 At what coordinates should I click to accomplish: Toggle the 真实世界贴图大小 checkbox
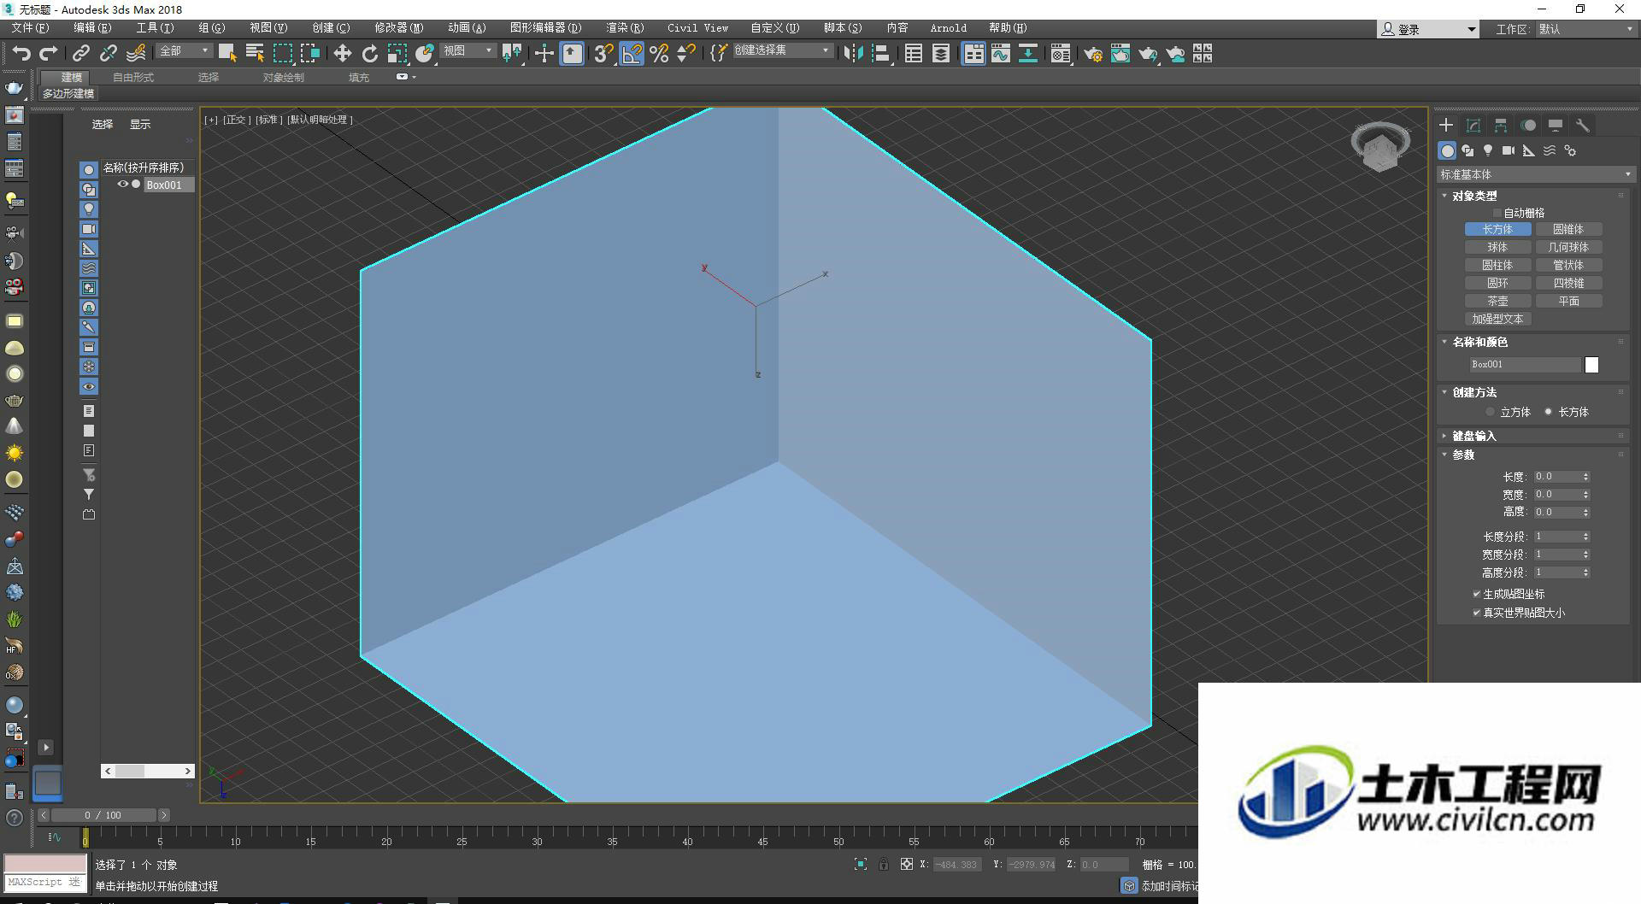pos(1476,613)
